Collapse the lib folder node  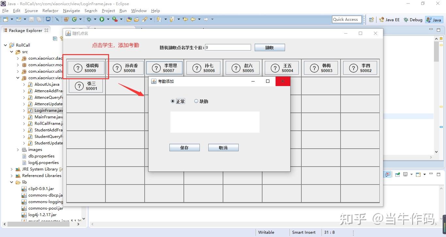click(x=11, y=182)
